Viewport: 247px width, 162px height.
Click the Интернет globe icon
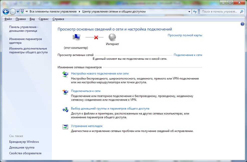point(112,37)
